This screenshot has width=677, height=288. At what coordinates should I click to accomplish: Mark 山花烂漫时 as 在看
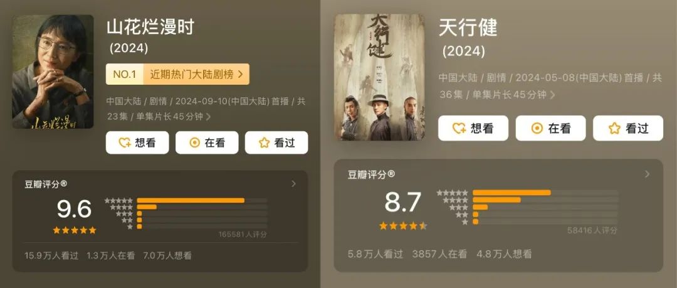point(207,142)
